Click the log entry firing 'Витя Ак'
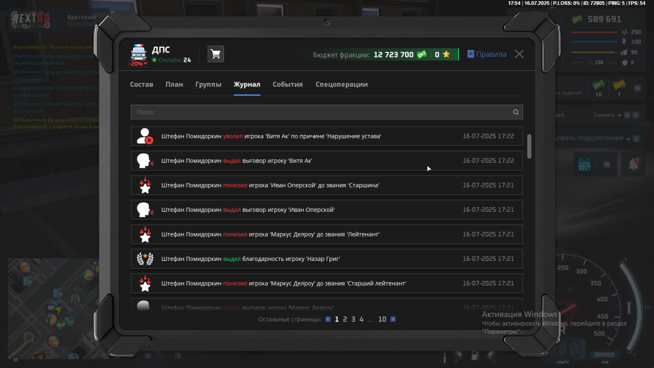 coord(326,136)
